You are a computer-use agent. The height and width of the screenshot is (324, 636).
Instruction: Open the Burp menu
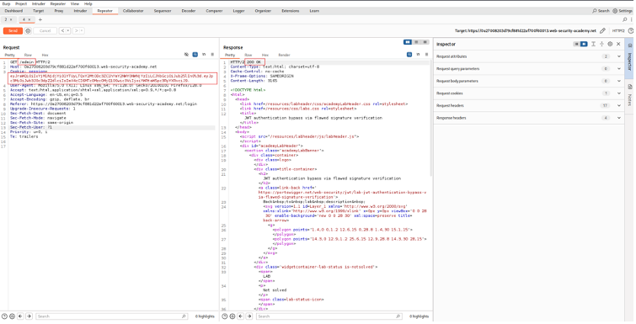pos(6,3)
